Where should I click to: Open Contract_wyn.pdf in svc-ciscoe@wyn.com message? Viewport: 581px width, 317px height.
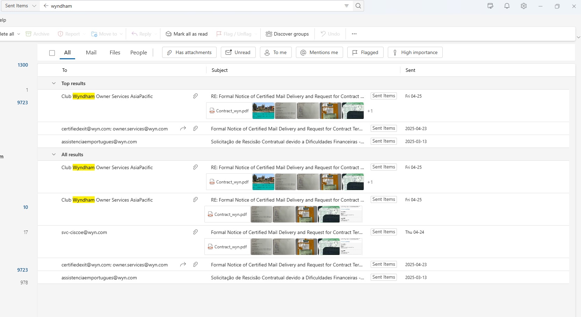[227, 247]
